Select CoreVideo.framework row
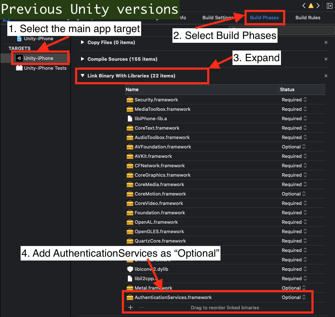This screenshot has height=317, width=335. [x=225, y=203]
